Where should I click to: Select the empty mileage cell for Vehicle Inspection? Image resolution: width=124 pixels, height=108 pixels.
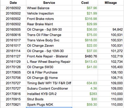[x=111, y=13]
